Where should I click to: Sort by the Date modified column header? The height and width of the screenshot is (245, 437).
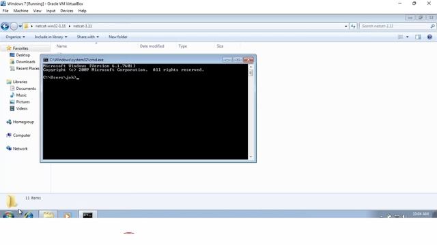coord(152,46)
